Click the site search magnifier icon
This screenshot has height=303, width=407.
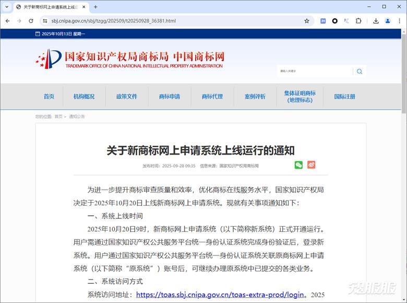360,72
